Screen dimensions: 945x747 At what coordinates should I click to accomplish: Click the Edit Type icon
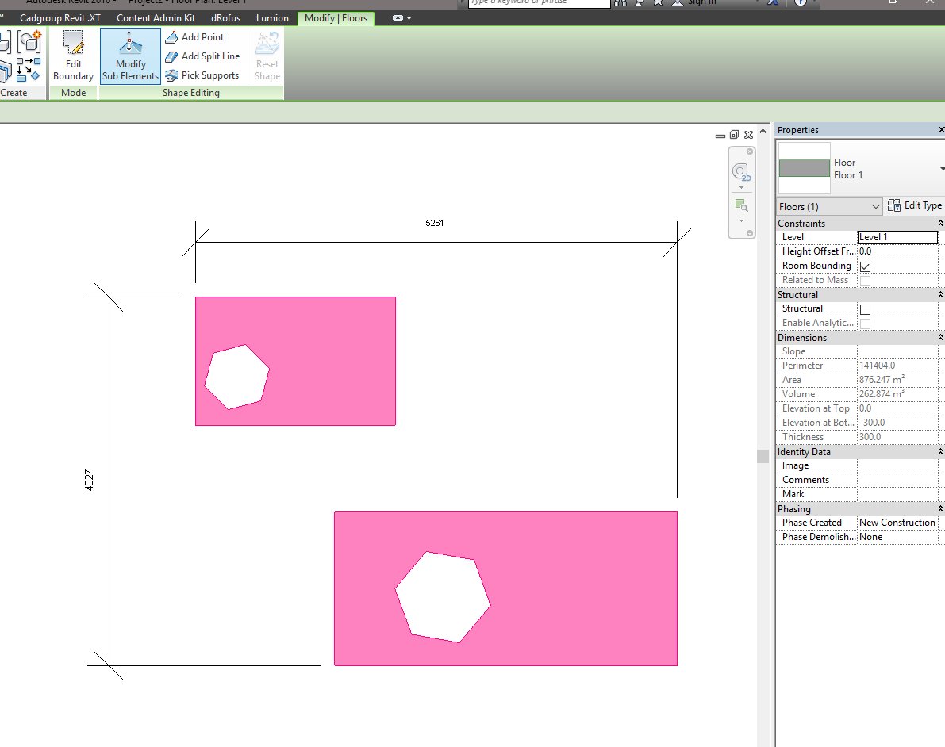point(915,205)
